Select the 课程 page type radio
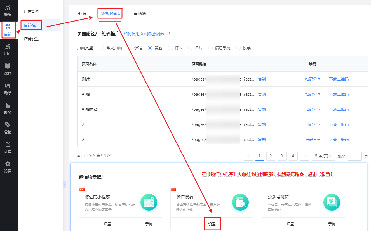The width and height of the screenshot is (371, 231). (x=130, y=48)
